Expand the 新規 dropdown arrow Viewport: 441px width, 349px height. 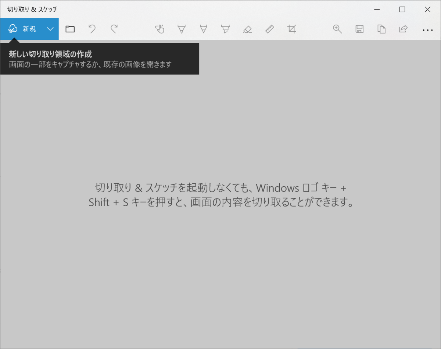click(x=51, y=29)
